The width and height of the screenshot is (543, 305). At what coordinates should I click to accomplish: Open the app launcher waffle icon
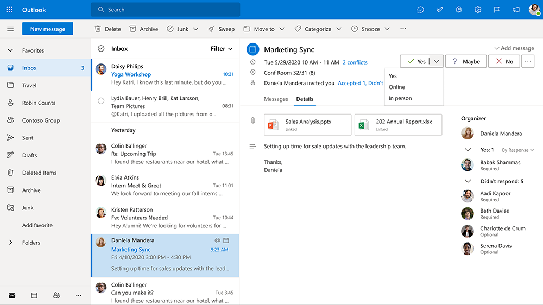tap(9, 10)
